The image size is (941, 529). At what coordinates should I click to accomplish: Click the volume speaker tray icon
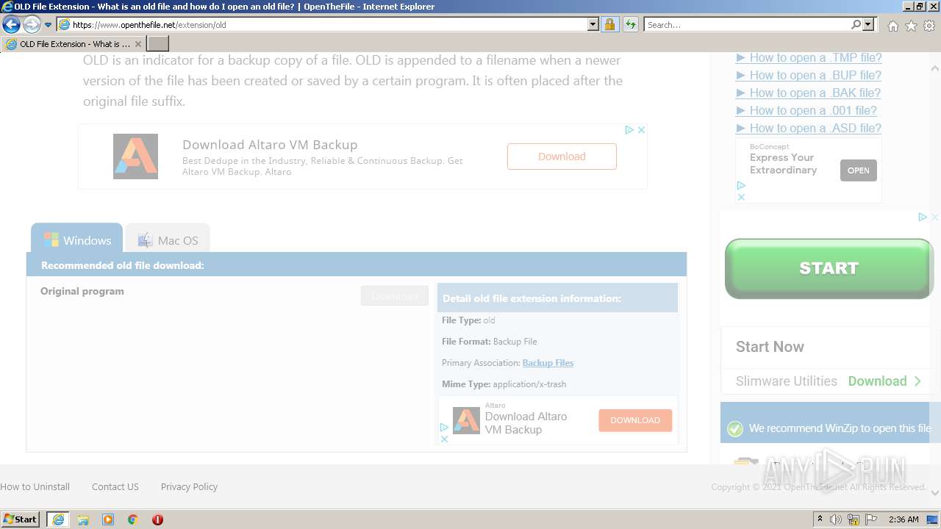(x=836, y=519)
